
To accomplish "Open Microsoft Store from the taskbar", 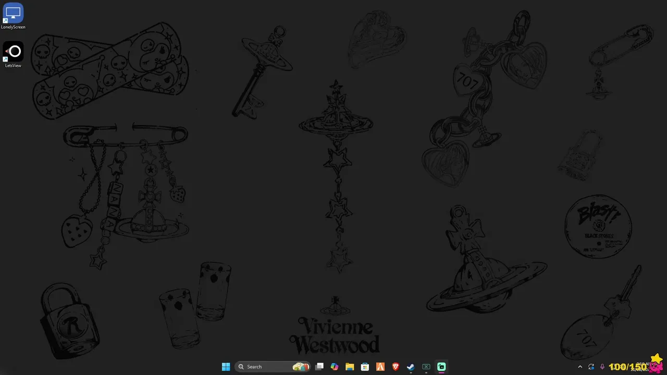I will [x=365, y=367].
